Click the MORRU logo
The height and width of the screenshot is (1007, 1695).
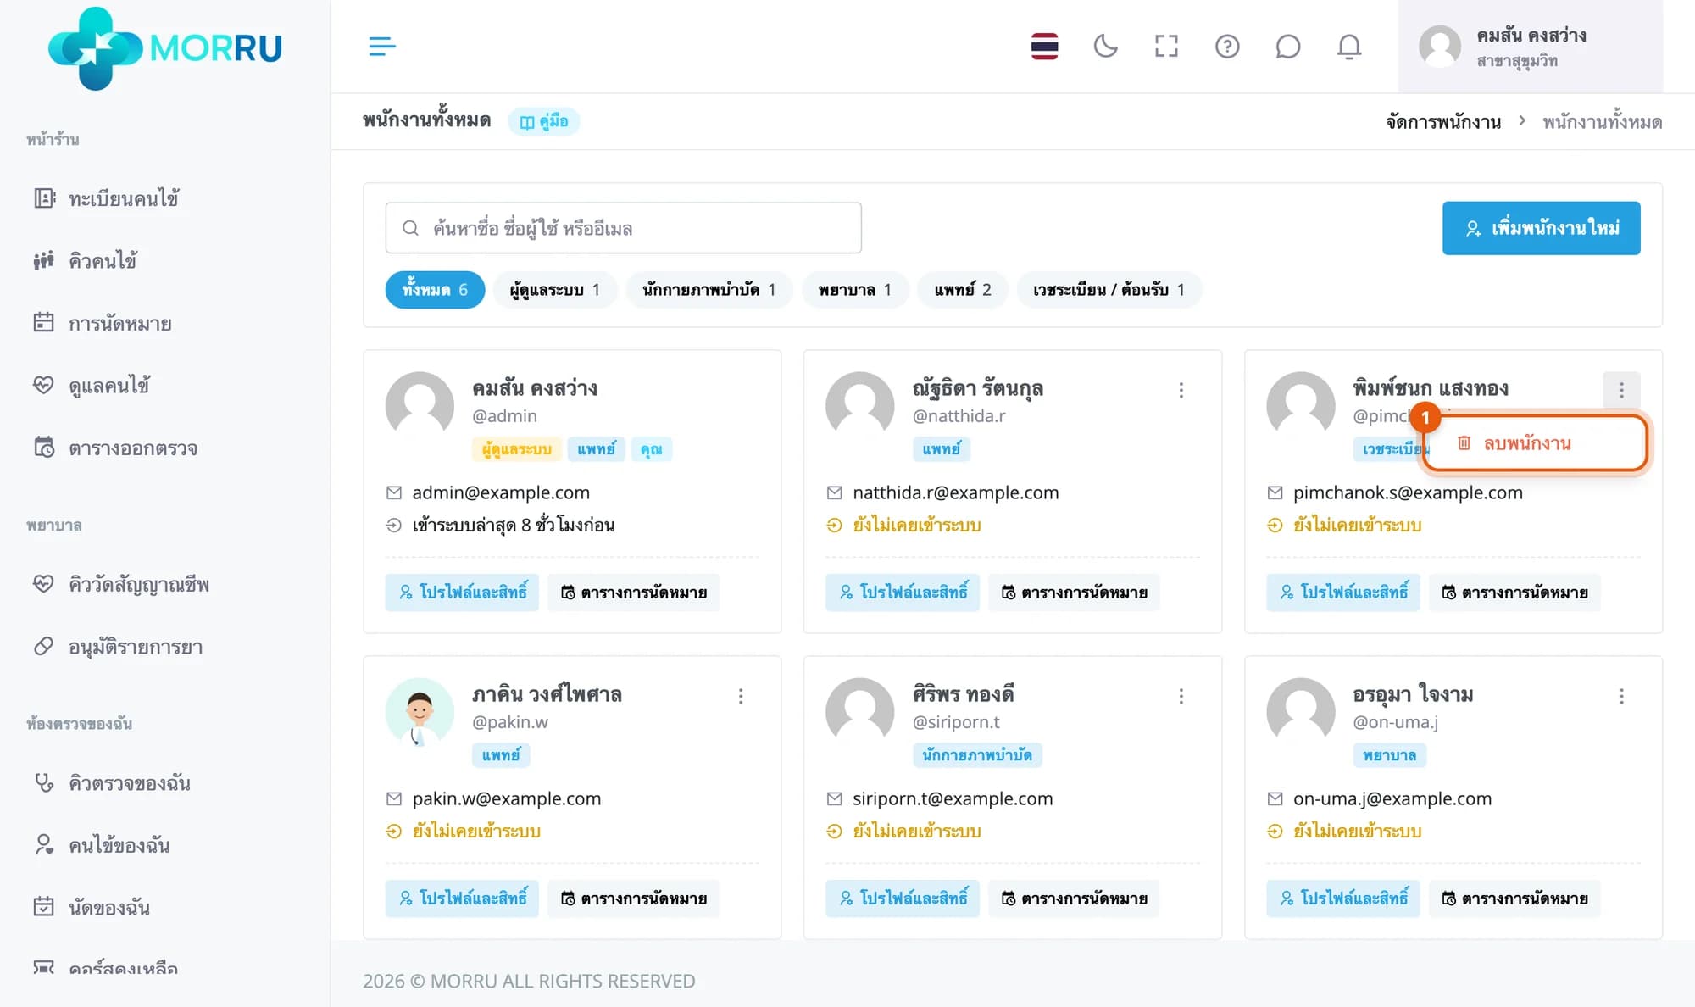(x=165, y=48)
